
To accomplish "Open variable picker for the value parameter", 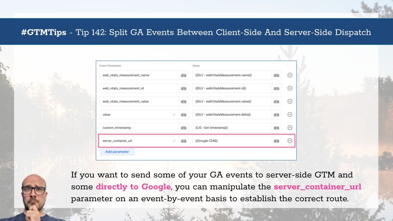I will 184,115.
